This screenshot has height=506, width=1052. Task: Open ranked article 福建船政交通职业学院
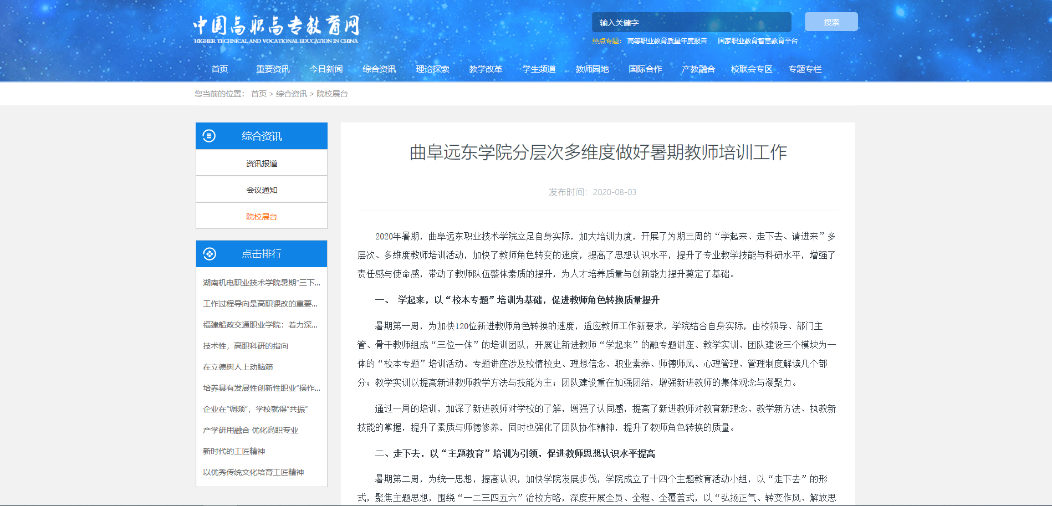coord(260,325)
